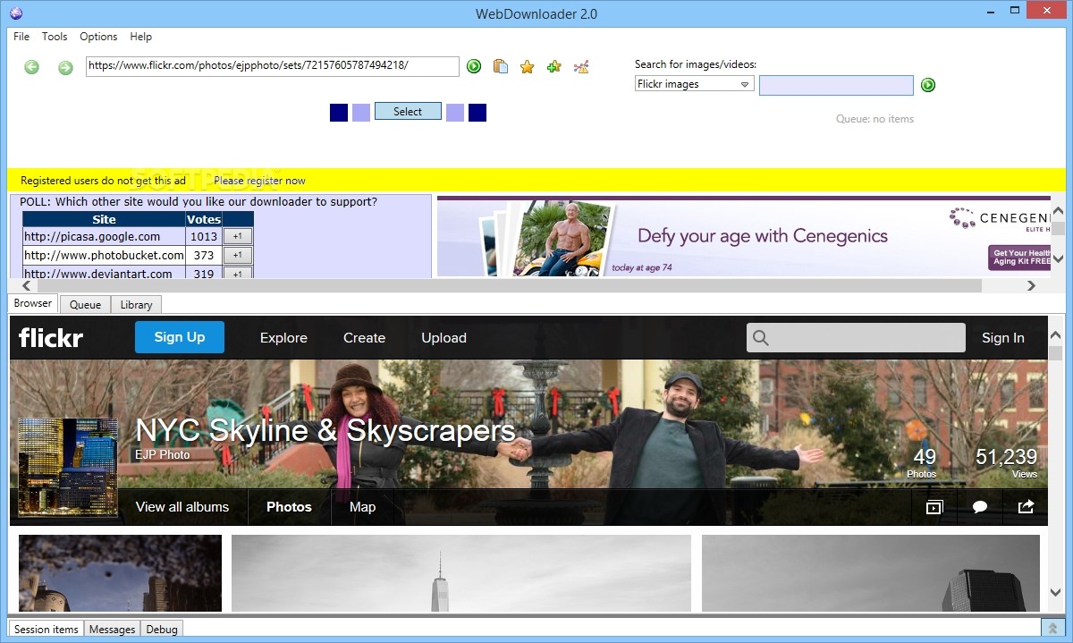Viewport: 1073px width, 643px height.
Task: Click ad panel horizontal scrollbar right arrow
Action: (1031, 286)
